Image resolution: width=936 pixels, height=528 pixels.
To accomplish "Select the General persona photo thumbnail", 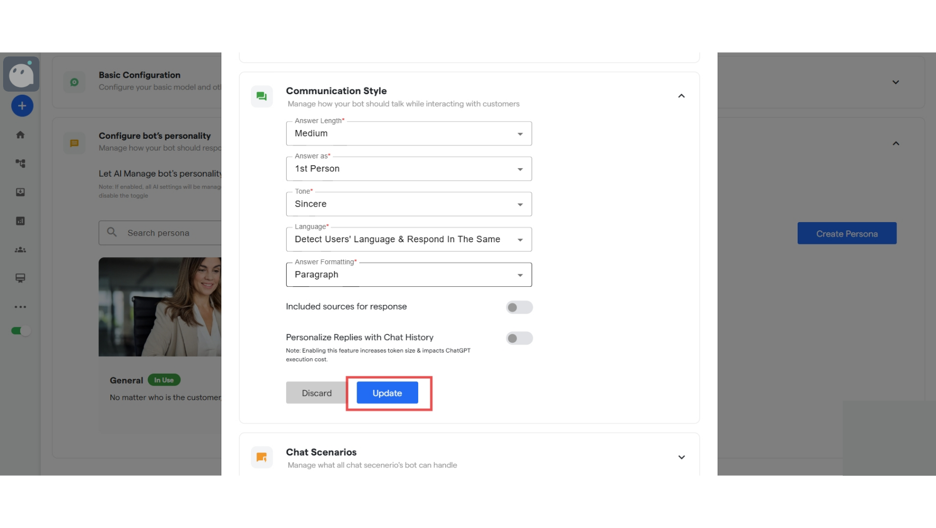I will [x=160, y=307].
